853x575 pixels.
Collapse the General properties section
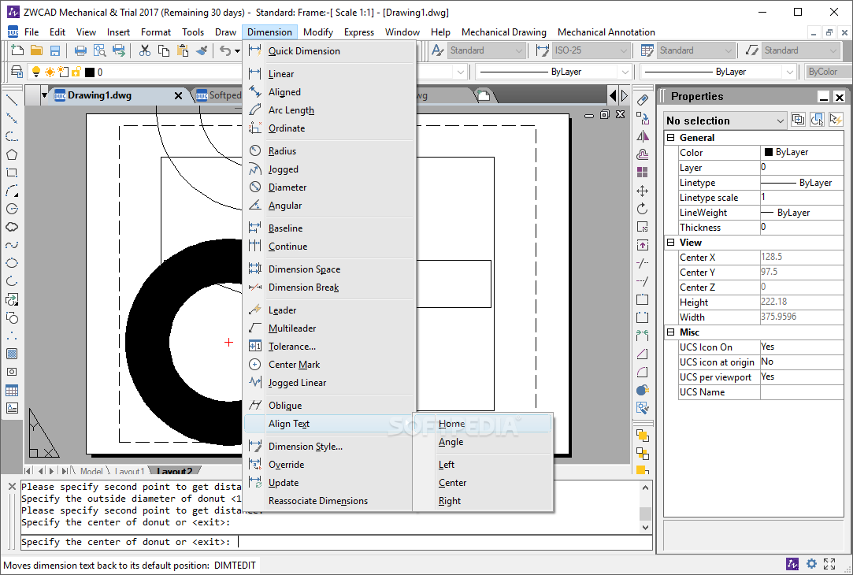671,138
